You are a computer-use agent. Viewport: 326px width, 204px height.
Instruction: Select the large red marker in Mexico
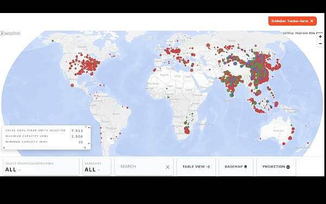(72, 85)
